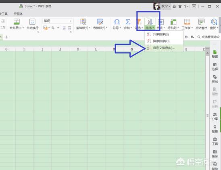The width and height of the screenshot is (221, 170).
Task: Choose custom sort menu entry
Action: [x=164, y=48]
